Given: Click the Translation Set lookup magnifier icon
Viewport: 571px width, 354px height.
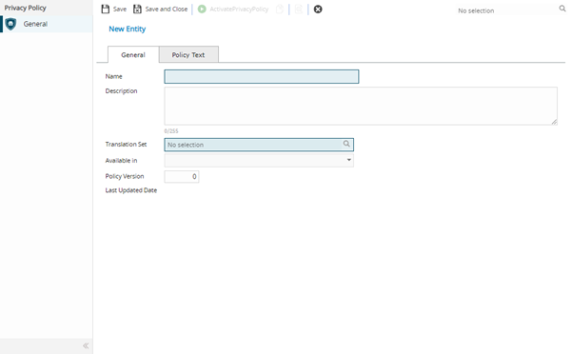Looking at the screenshot, I should point(346,144).
